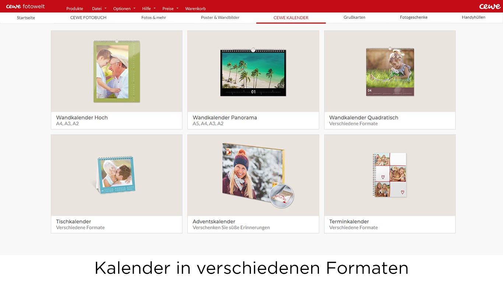Screen dimensions: 503x282
Task: Click the cewe fotowelt logo
Action: pos(24,6)
